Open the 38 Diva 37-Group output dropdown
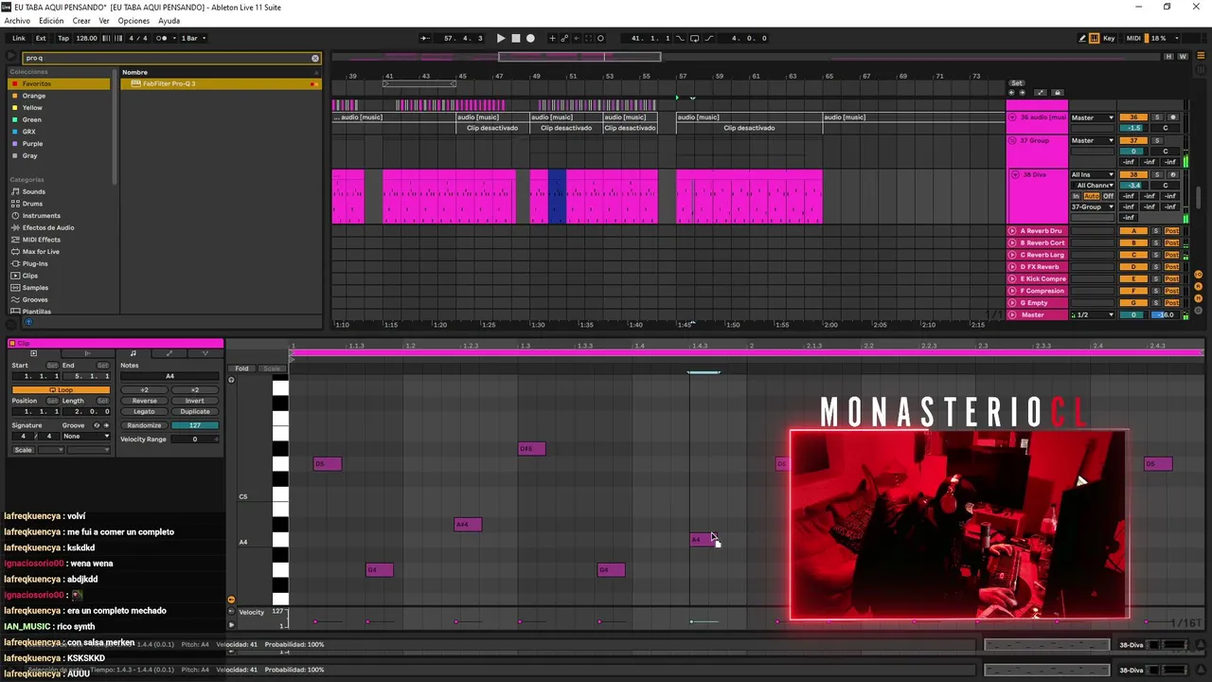This screenshot has width=1212, height=682. pyautogui.click(x=1093, y=206)
